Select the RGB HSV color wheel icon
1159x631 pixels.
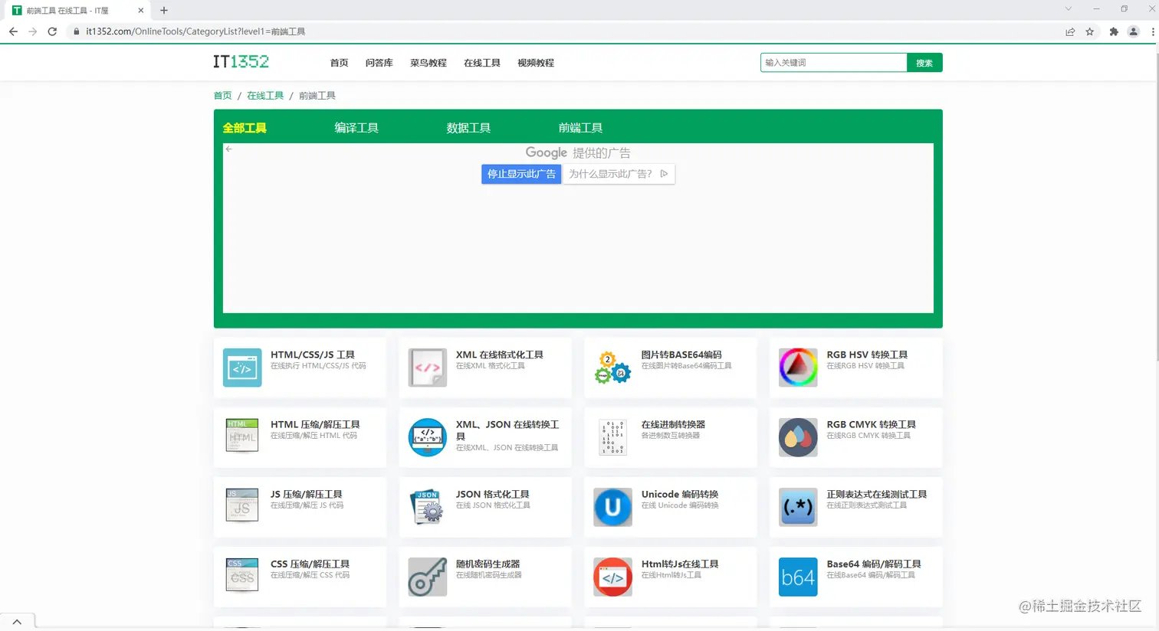pos(798,368)
